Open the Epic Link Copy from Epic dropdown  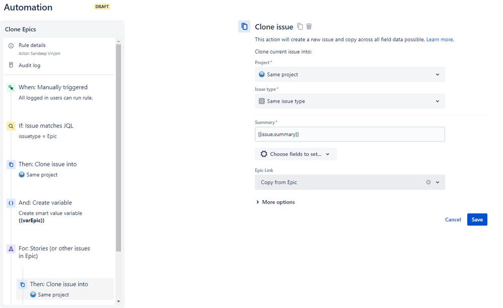click(349, 182)
